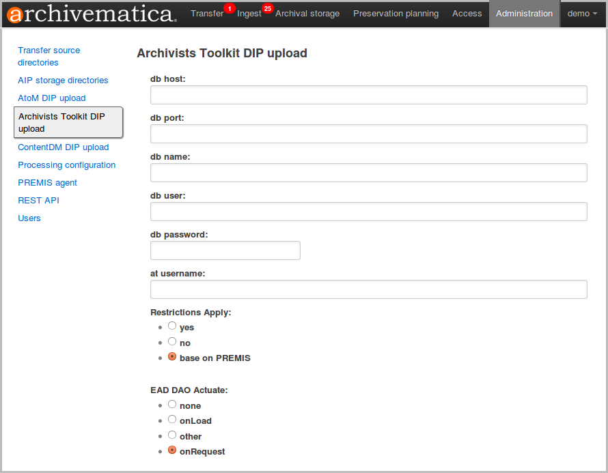Screen dimensions: 608x473
Task: Choose 'no' under Restrictions Apply
Action: point(172,342)
